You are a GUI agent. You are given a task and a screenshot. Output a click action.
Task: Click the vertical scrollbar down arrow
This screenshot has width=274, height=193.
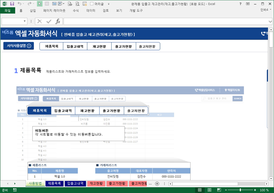point(271,179)
